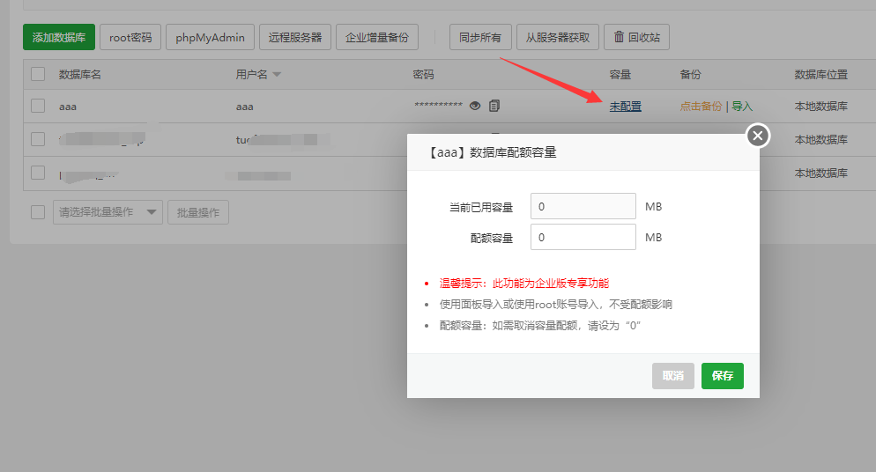
Task: Click 点击备份 for aaa database
Action: pyautogui.click(x=701, y=106)
